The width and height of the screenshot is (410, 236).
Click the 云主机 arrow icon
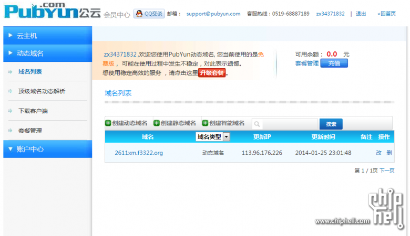(11, 35)
